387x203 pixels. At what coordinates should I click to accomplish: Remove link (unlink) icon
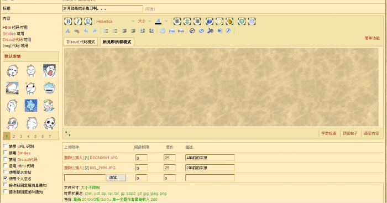pyautogui.click(x=77, y=31)
